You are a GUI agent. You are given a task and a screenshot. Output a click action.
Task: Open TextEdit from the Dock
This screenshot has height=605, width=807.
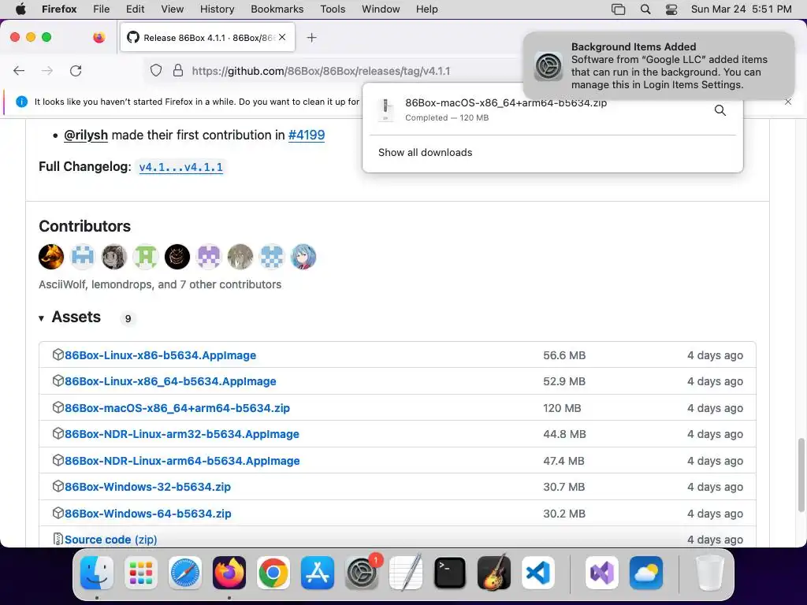(x=406, y=573)
